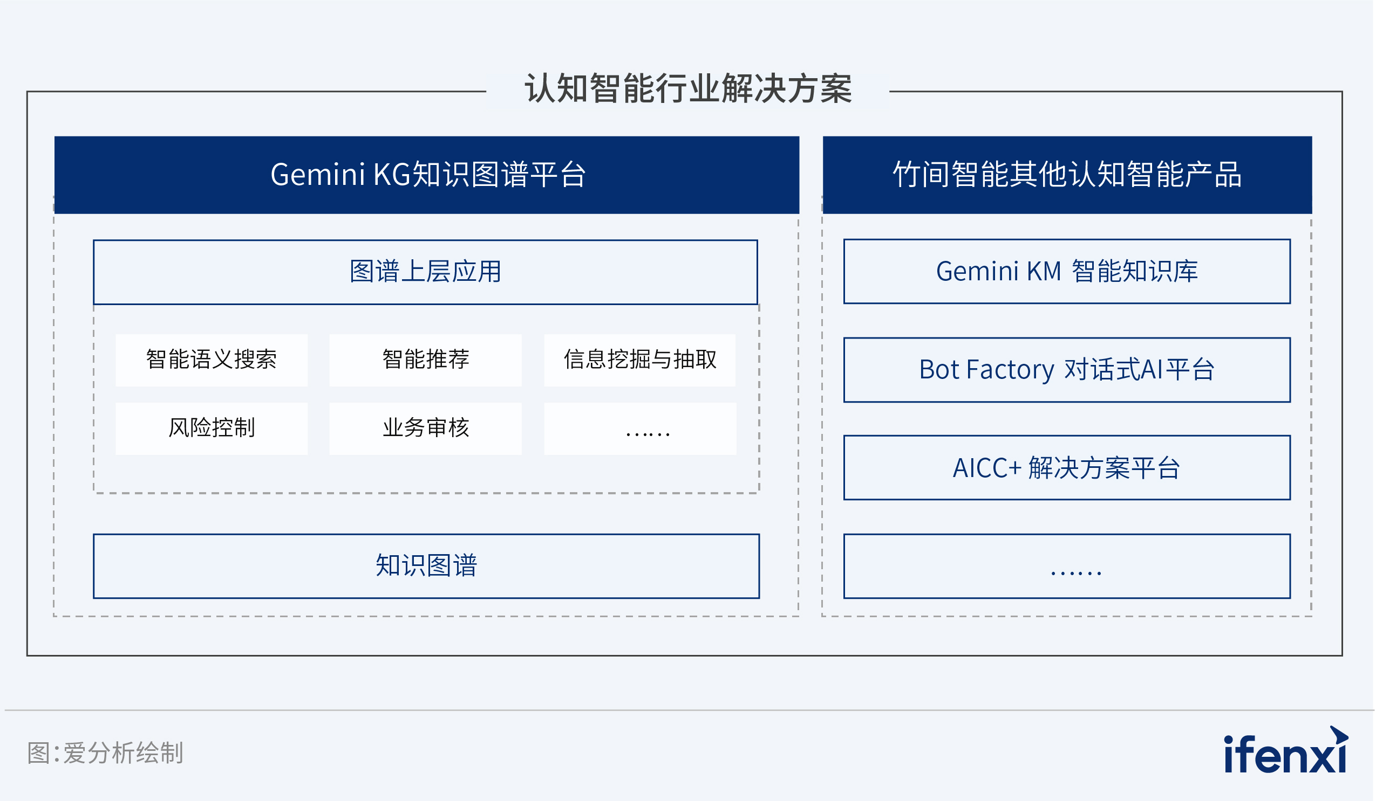This screenshot has height=801, width=1376.
Task: Click the 认知智能行业解决方案 title
Action: click(688, 89)
